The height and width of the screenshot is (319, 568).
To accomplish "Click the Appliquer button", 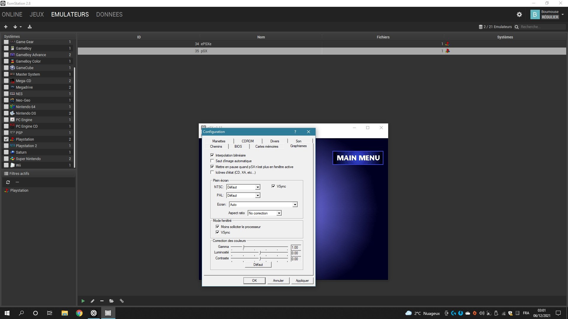I will click(302, 281).
